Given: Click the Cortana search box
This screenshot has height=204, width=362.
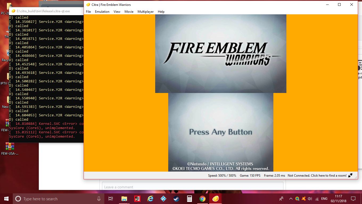Looking at the screenshot, I should (59, 199).
